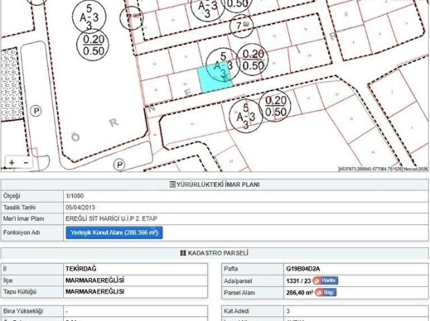
Task: Click the P parking symbol at bottom of map
Action: tap(120, 165)
